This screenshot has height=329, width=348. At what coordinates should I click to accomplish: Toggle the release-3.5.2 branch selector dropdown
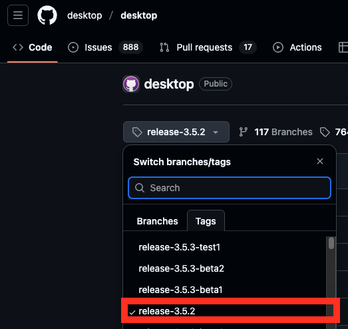176,132
